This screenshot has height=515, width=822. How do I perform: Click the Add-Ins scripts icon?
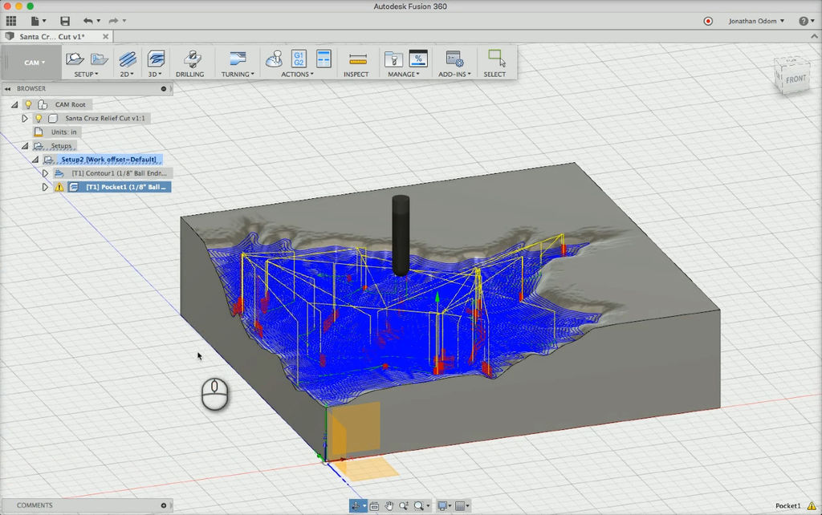click(x=454, y=59)
